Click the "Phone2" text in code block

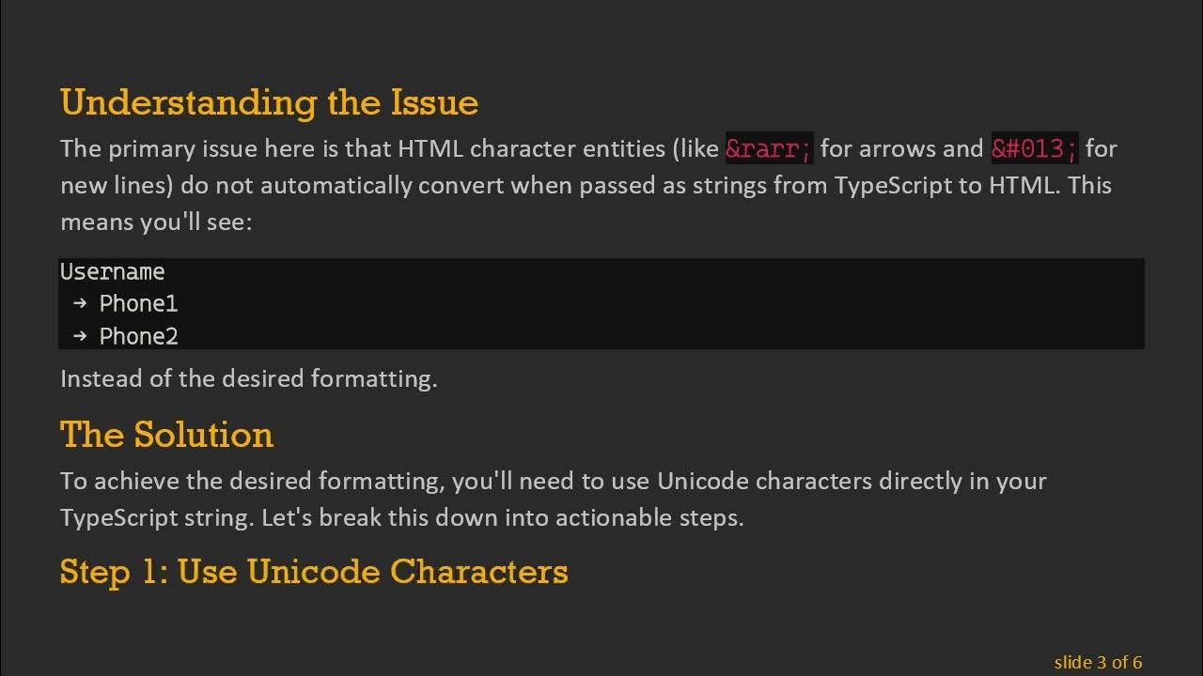pos(138,336)
